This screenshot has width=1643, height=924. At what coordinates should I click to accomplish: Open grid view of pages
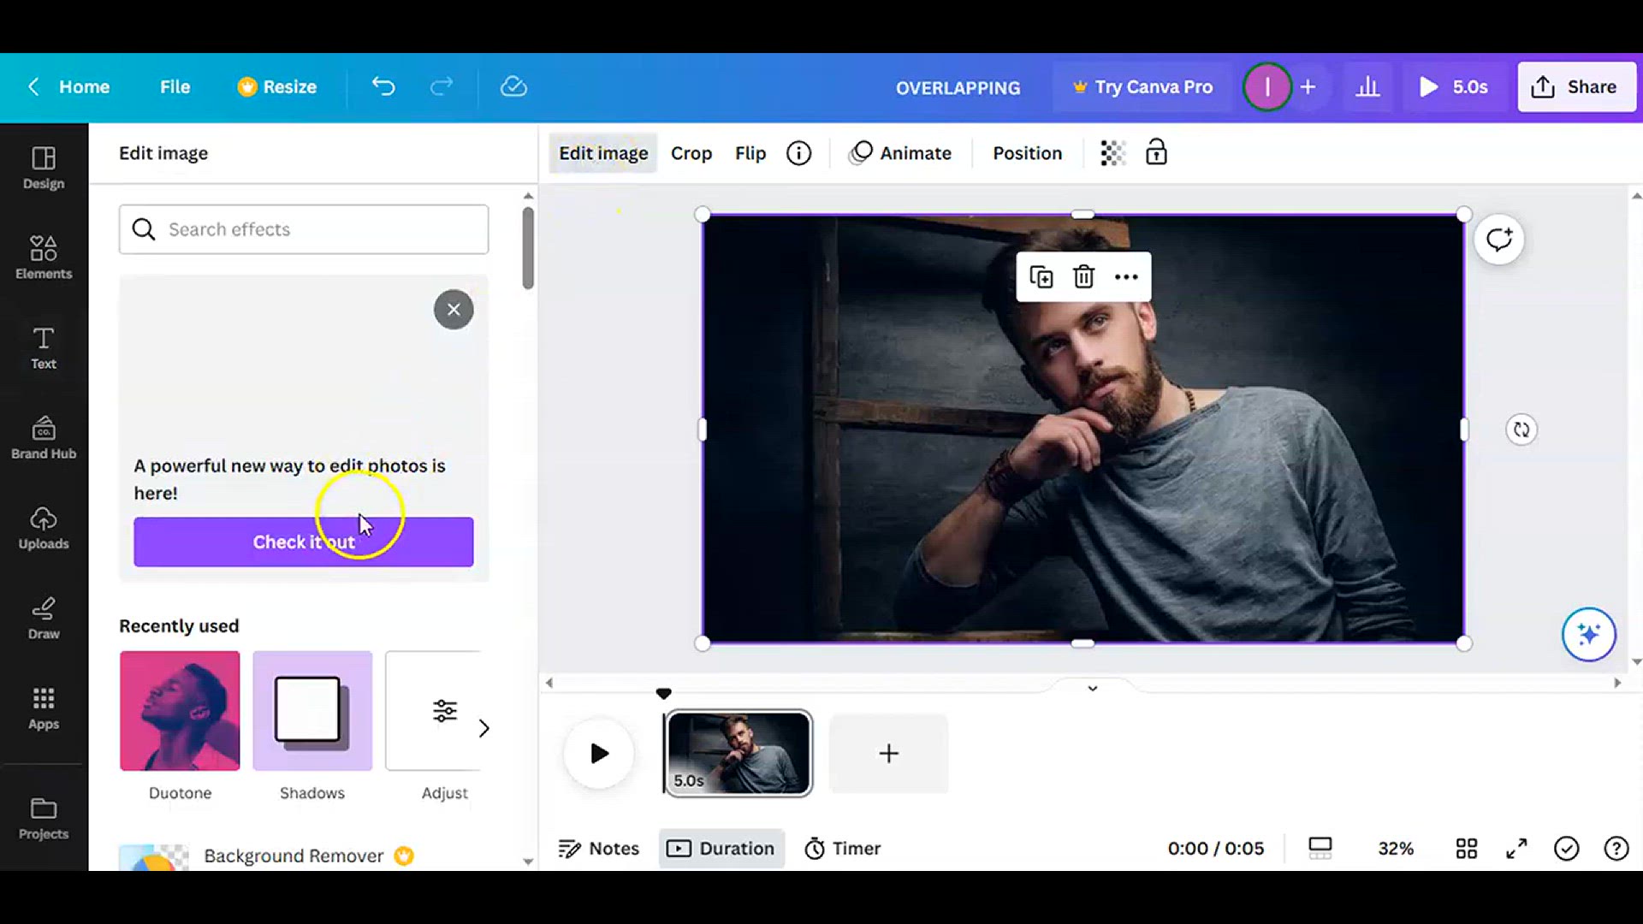(x=1467, y=848)
